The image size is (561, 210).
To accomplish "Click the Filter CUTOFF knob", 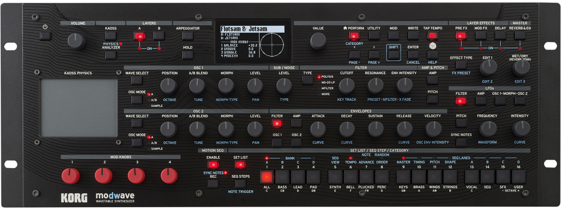I will pyautogui.click(x=346, y=85).
